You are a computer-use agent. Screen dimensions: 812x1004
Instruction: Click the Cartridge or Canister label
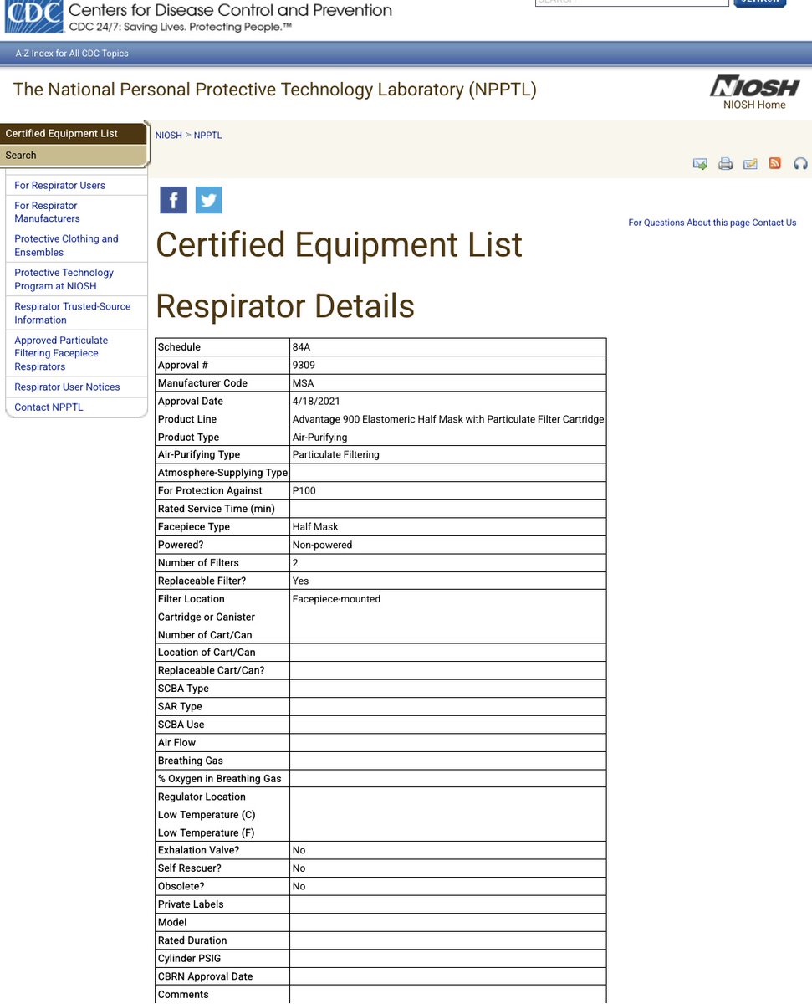[206, 617]
